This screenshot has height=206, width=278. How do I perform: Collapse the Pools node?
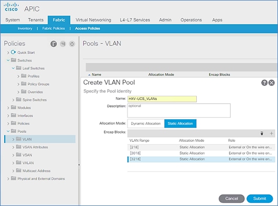click(x=8, y=131)
